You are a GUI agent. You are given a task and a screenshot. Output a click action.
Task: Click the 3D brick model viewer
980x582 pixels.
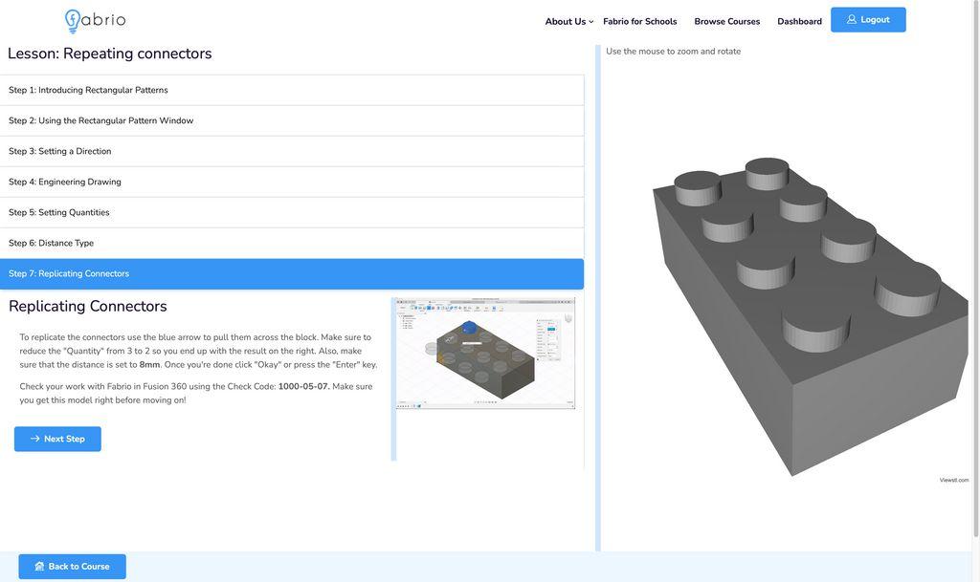click(810, 315)
